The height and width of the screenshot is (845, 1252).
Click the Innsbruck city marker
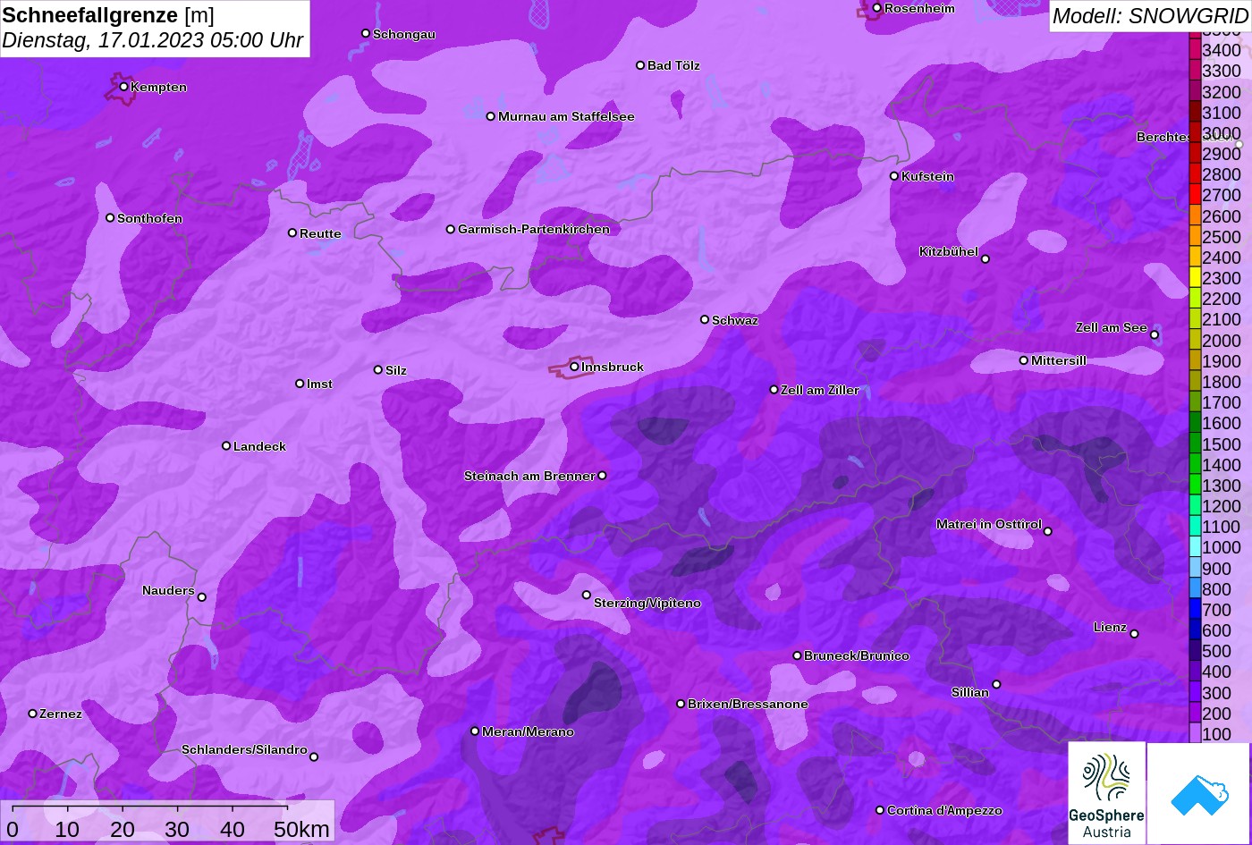574,367
